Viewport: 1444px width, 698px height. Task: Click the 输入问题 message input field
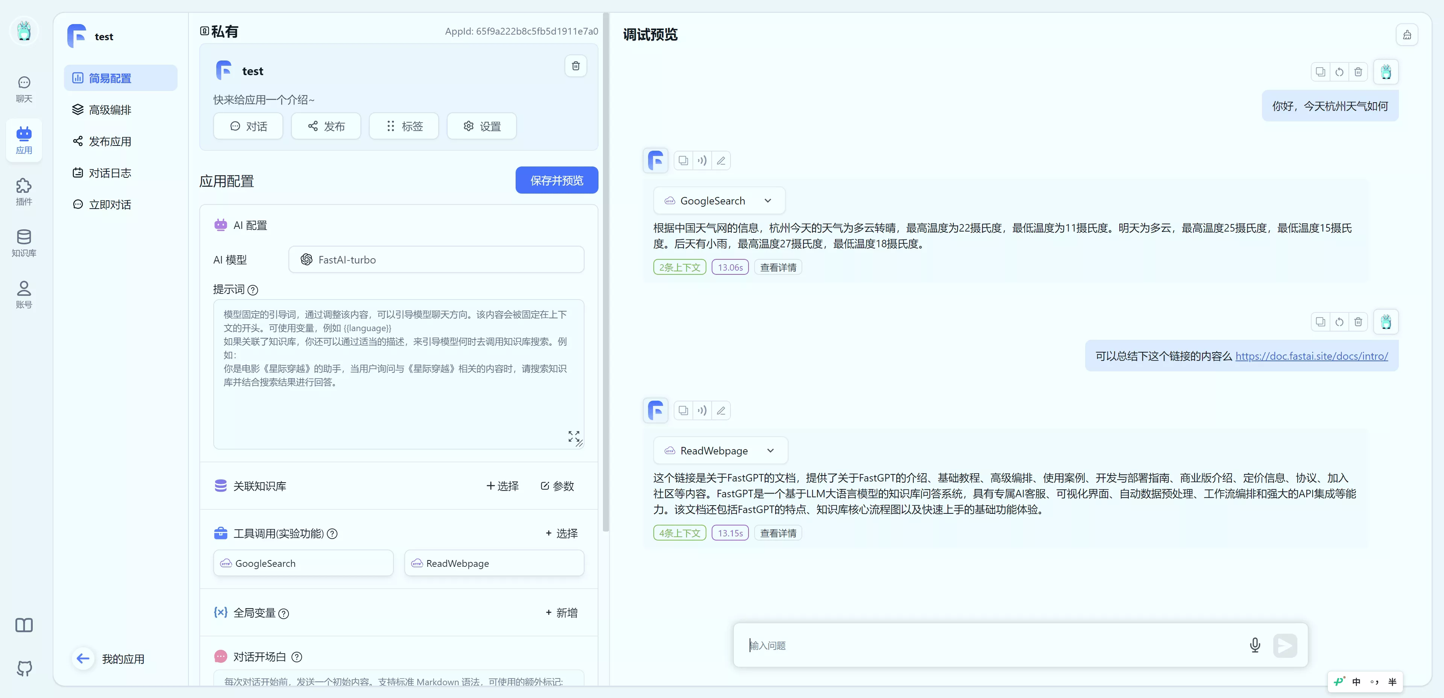pyautogui.click(x=953, y=645)
